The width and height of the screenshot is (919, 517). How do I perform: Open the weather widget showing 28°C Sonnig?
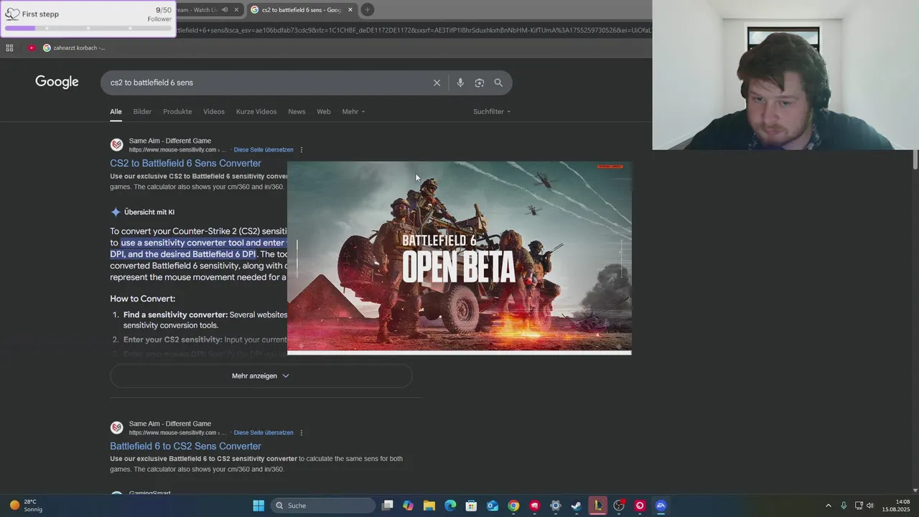coord(26,506)
